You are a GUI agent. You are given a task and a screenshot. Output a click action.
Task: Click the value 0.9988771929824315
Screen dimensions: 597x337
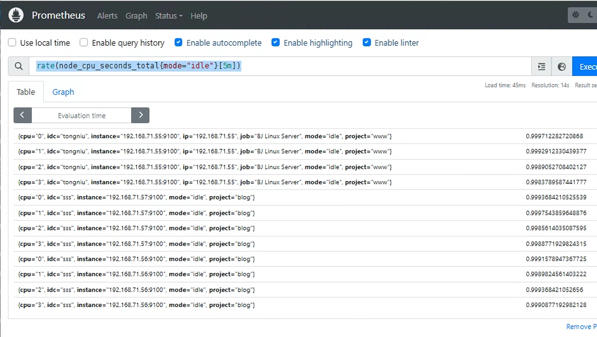(556, 244)
